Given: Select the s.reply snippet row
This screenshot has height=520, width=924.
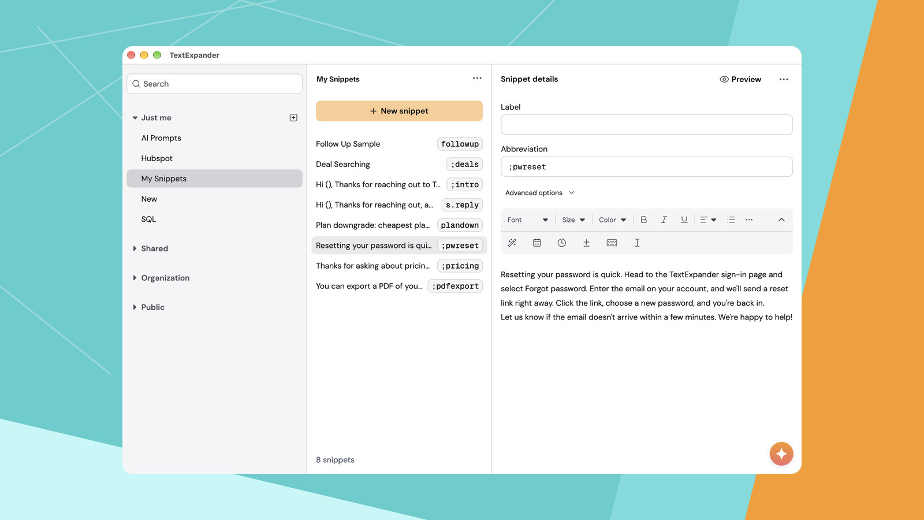Looking at the screenshot, I should [399, 205].
